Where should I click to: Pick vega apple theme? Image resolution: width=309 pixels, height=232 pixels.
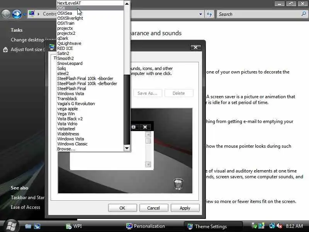pyautogui.click(x=90, y=109)
